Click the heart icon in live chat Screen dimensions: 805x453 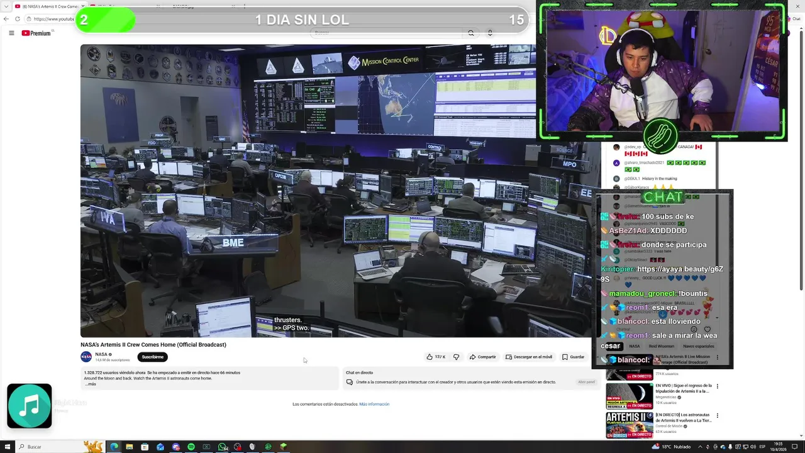click(x=708, y=329)
